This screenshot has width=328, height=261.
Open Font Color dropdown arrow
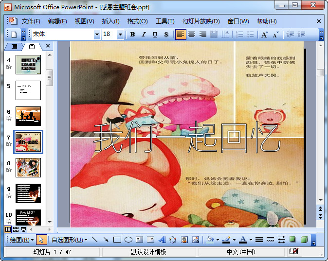tap(251, 240)
